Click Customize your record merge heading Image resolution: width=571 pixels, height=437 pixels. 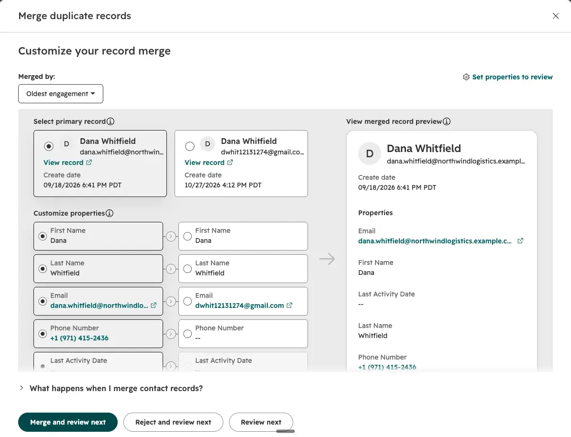pos(94,51)
